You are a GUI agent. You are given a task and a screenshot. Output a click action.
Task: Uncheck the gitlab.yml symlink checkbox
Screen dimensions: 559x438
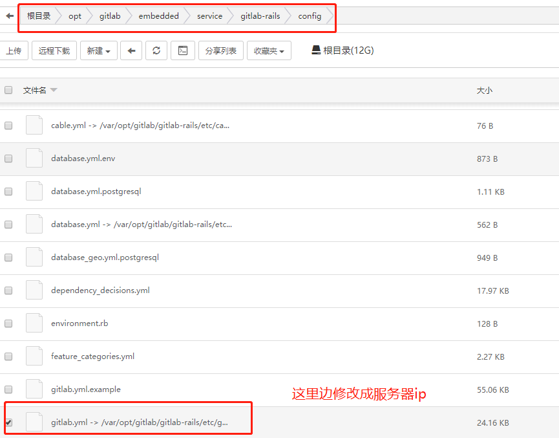click(8, 422)
